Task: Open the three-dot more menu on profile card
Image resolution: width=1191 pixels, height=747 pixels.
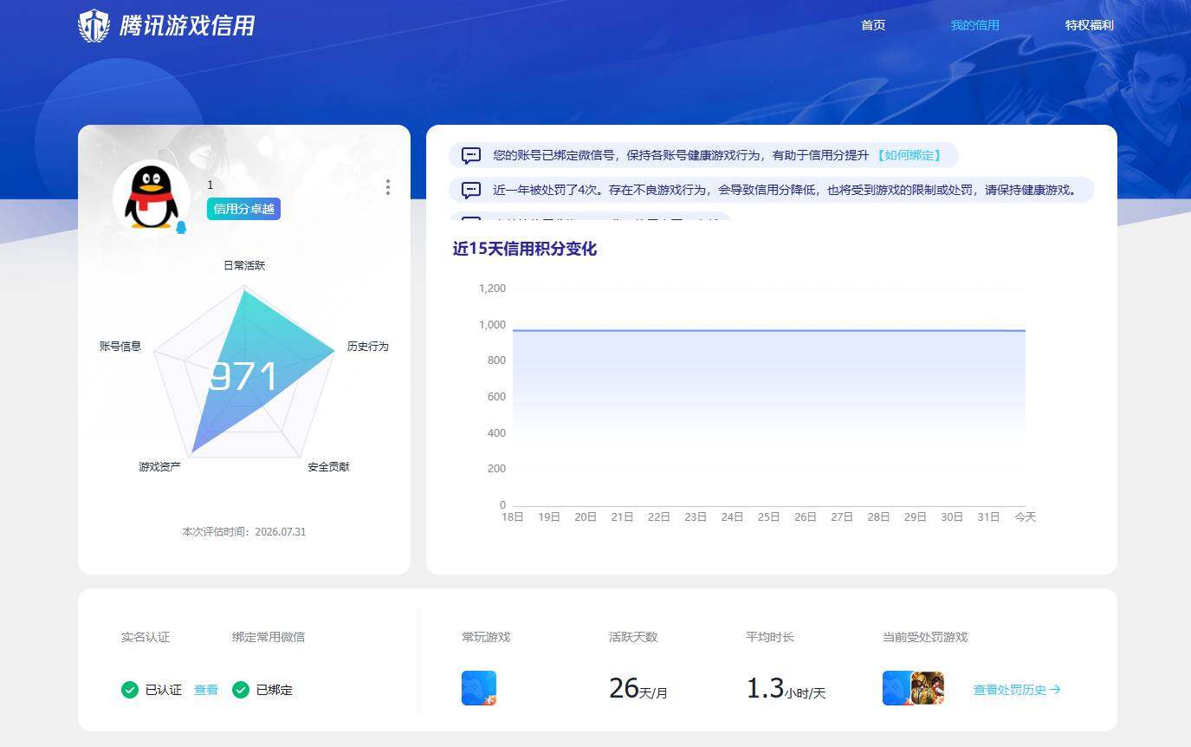Action: (x=387, y=187)
